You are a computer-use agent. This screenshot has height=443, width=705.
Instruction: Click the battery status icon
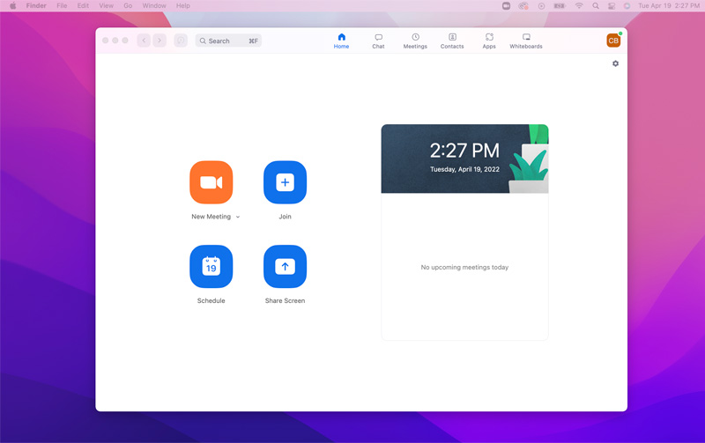[560, 6]
